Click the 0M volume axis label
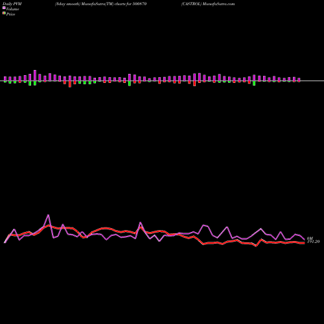 click(310, 238)
